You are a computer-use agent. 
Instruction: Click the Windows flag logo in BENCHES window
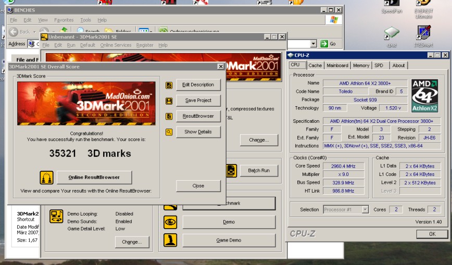334,20
